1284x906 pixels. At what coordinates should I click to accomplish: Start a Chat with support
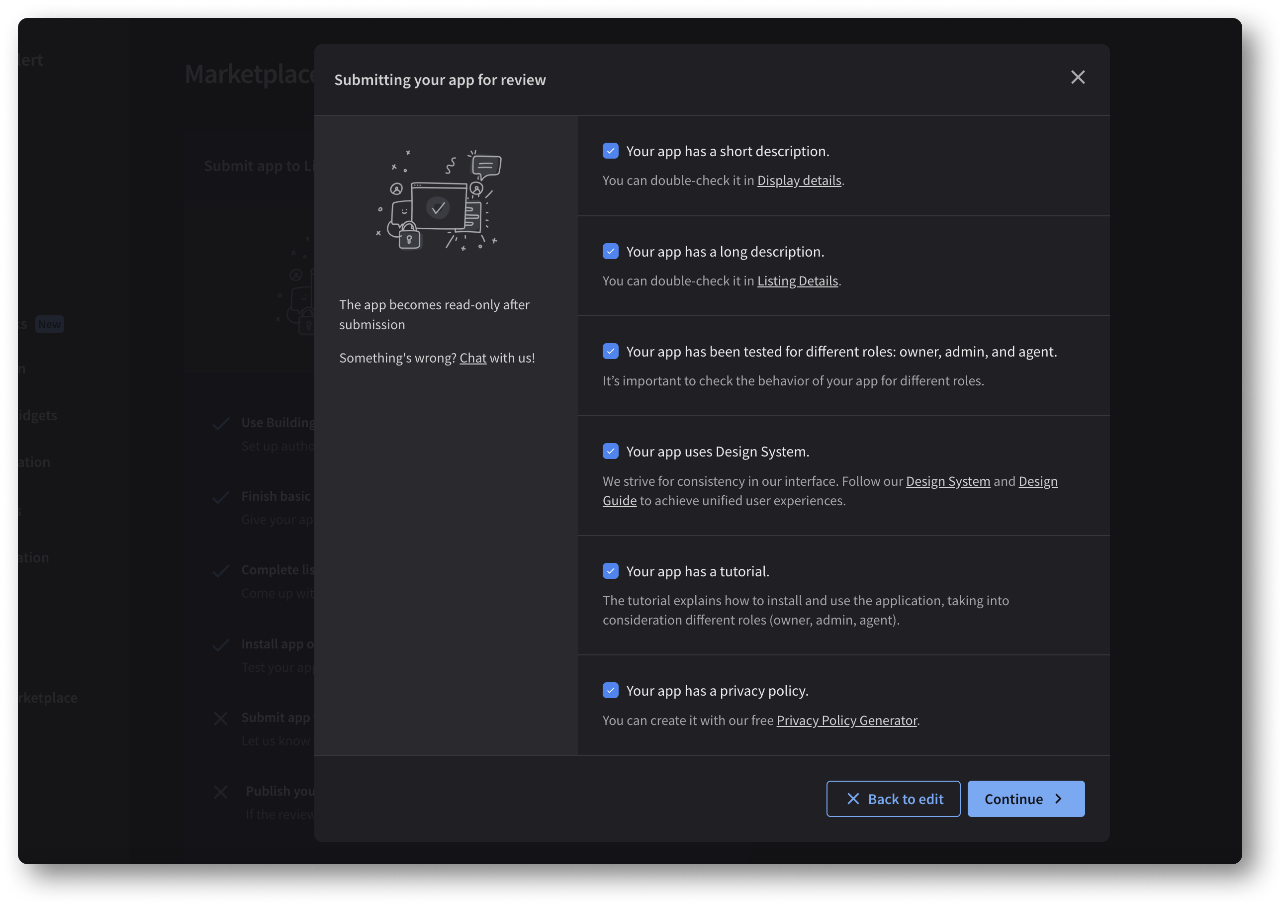click(472, 358)
